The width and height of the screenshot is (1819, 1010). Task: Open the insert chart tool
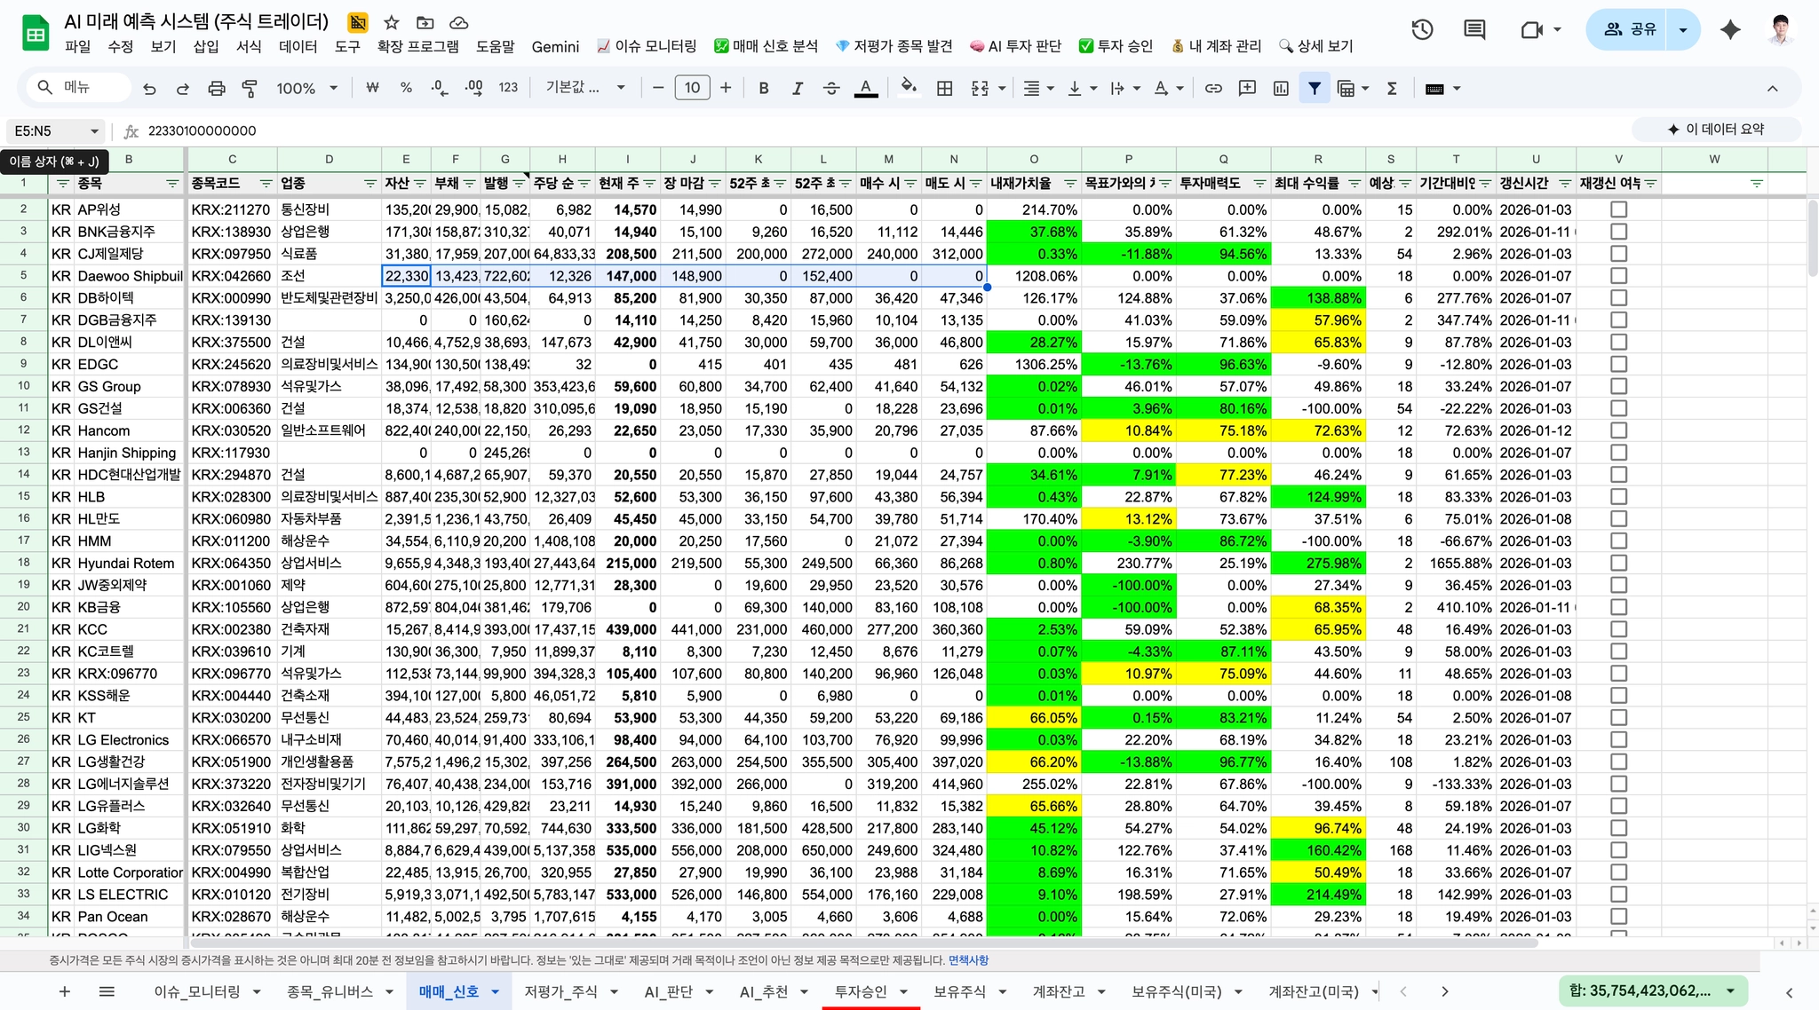(1281, 88)
